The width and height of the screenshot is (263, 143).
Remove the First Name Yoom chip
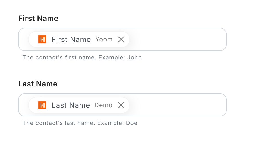(x=121, y=39)
